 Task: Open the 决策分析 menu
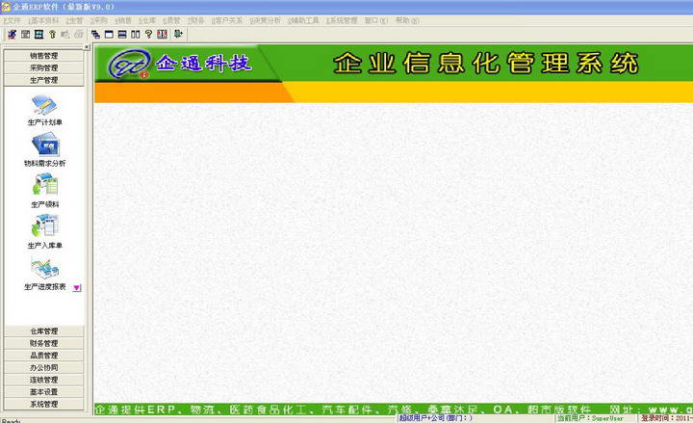tap(266, 20)
